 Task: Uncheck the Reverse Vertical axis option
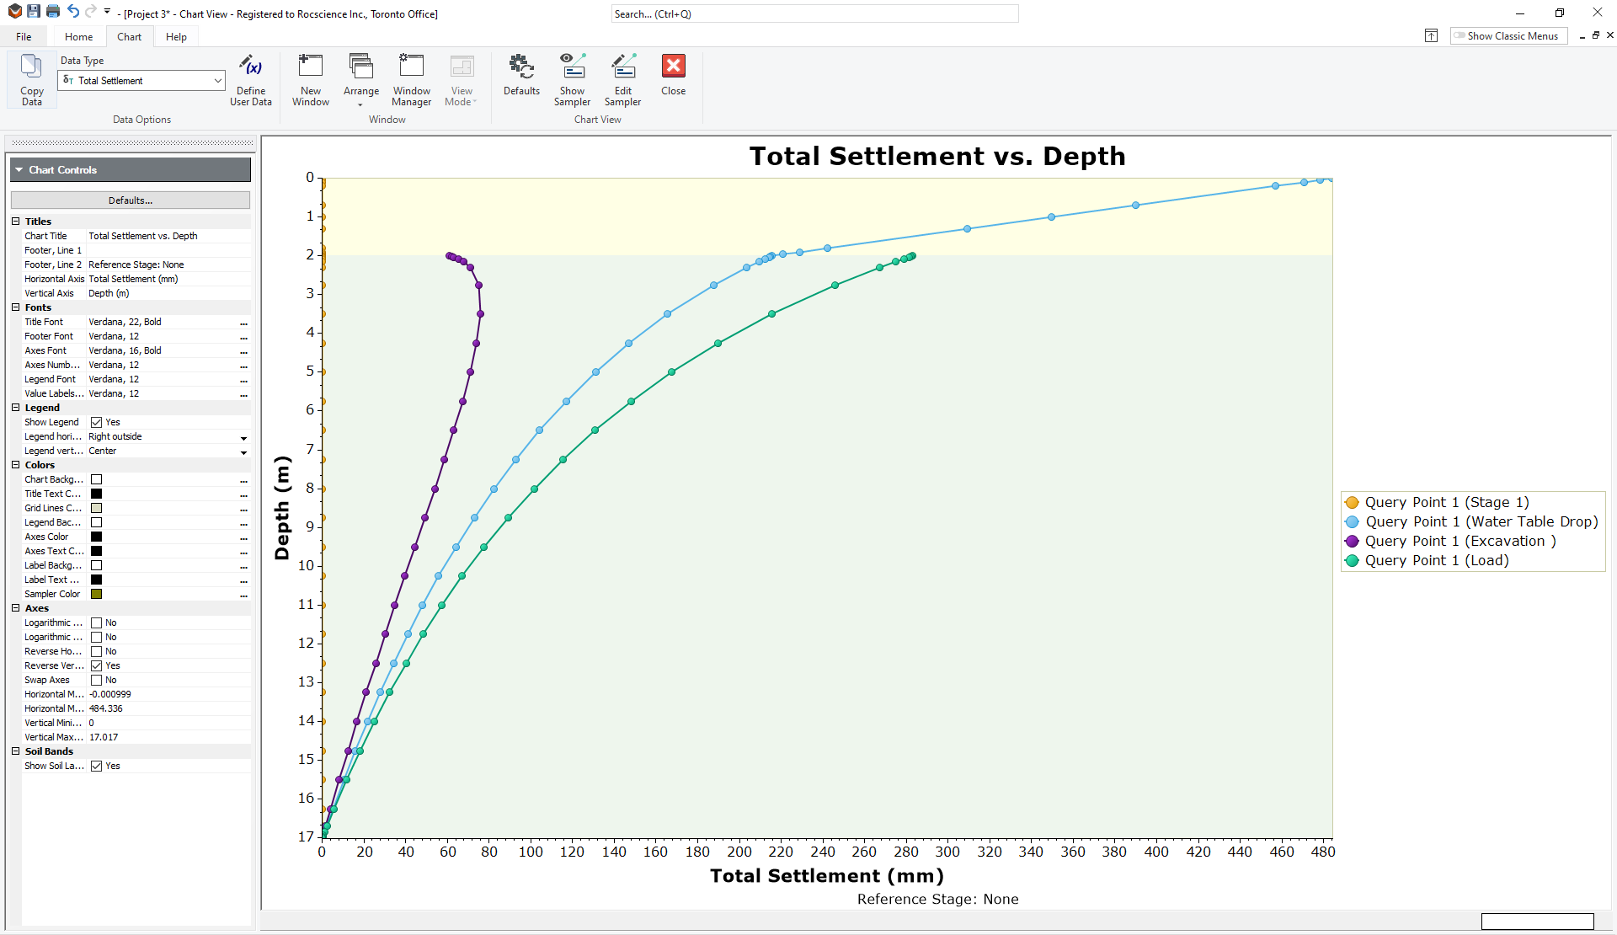tap(99, 665)
